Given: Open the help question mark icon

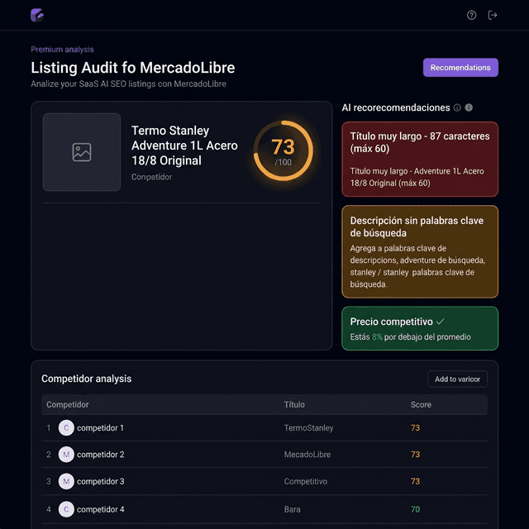Looking at the screenshot, I should (x=471, y=15).
